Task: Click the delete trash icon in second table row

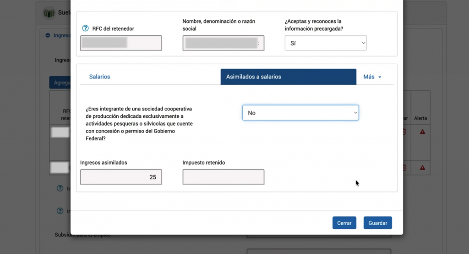Action: [x=404, y=168]
